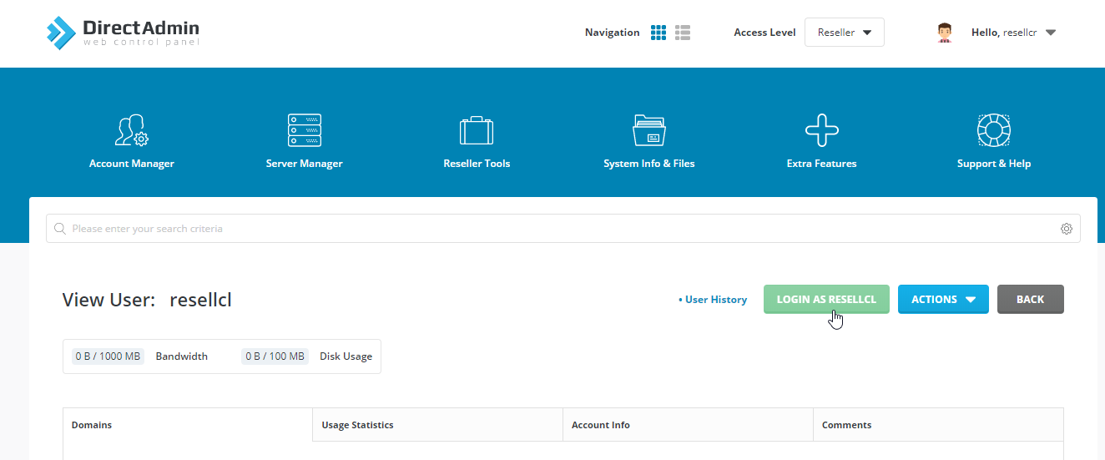
Task: Click the user avatar icon
Action: (945, 33)
